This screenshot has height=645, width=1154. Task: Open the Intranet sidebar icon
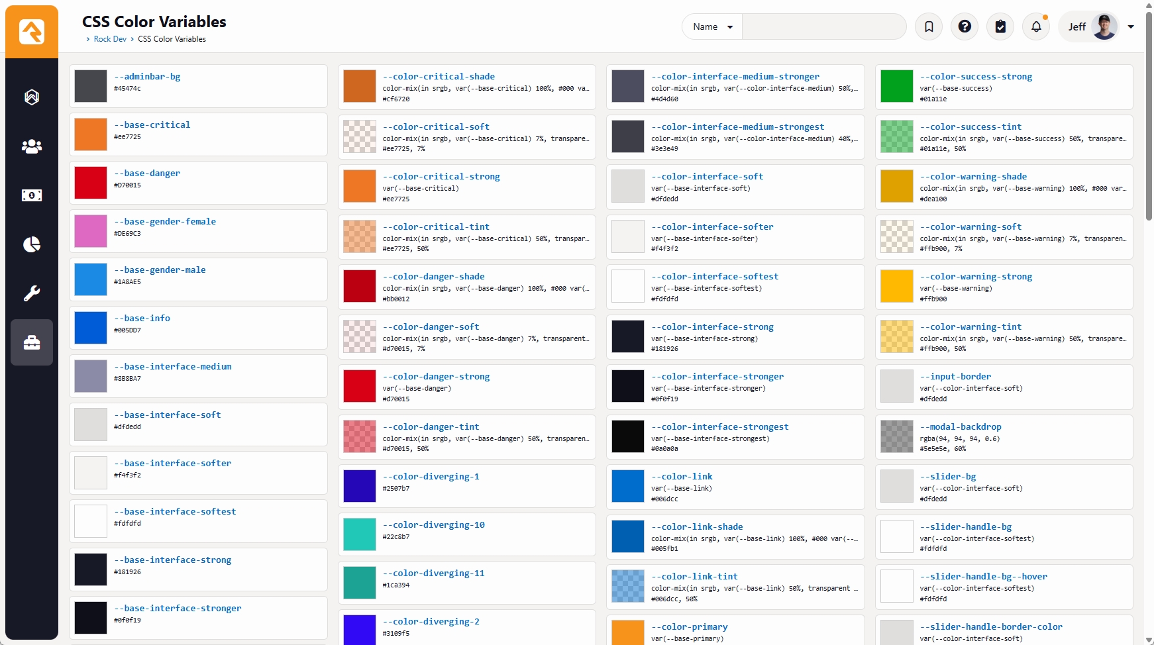(x=32, y=97)
